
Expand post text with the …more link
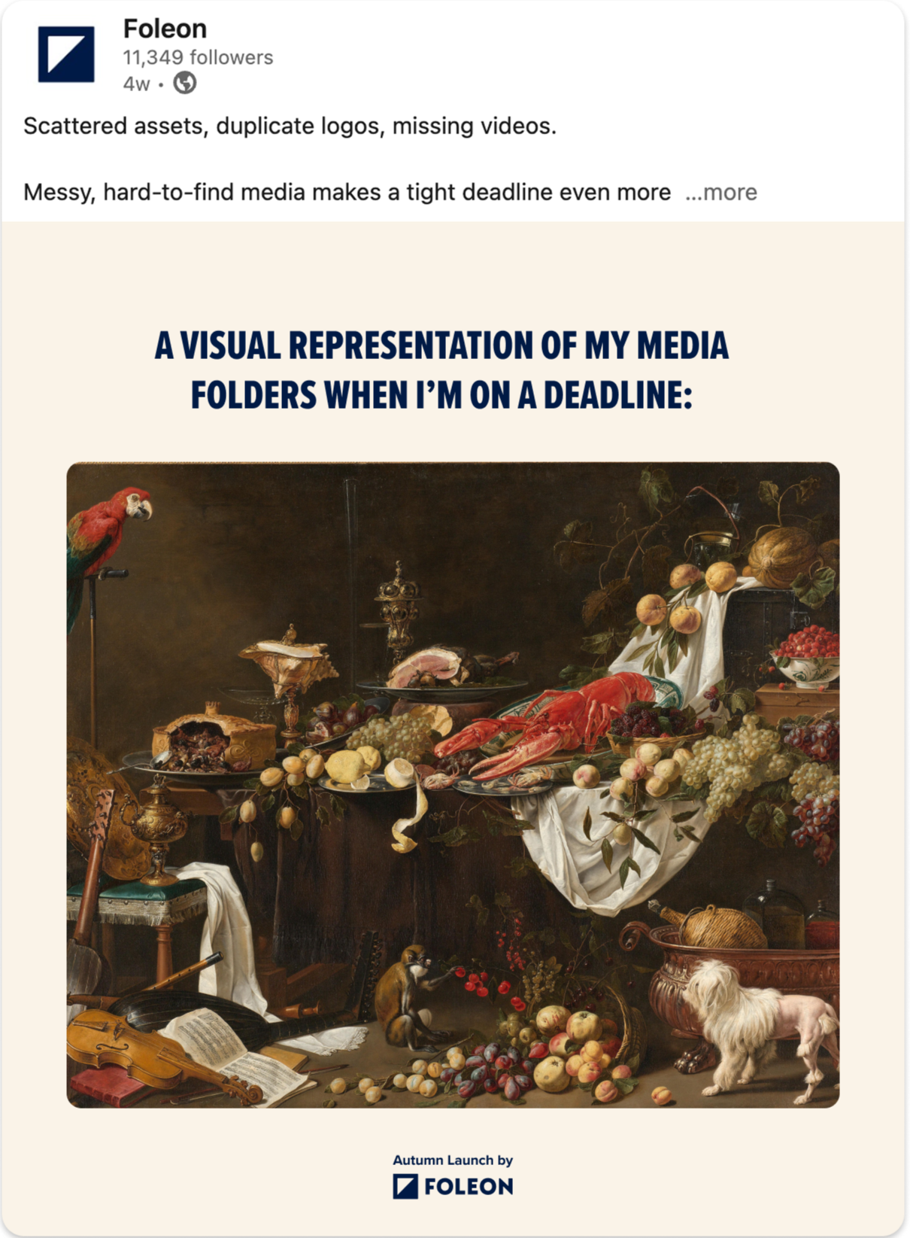point(720,192)
